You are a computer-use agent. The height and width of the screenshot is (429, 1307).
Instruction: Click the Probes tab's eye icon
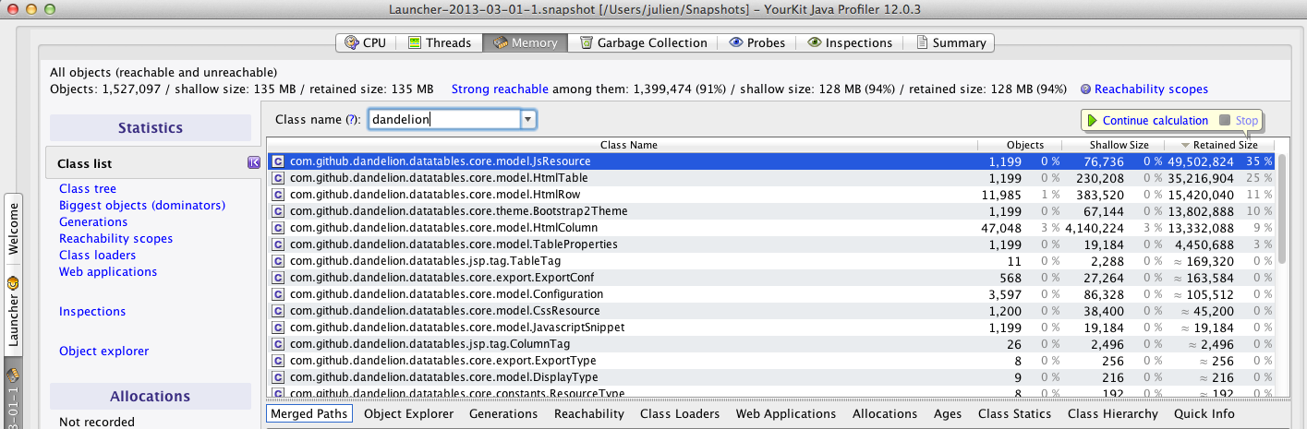736,42
